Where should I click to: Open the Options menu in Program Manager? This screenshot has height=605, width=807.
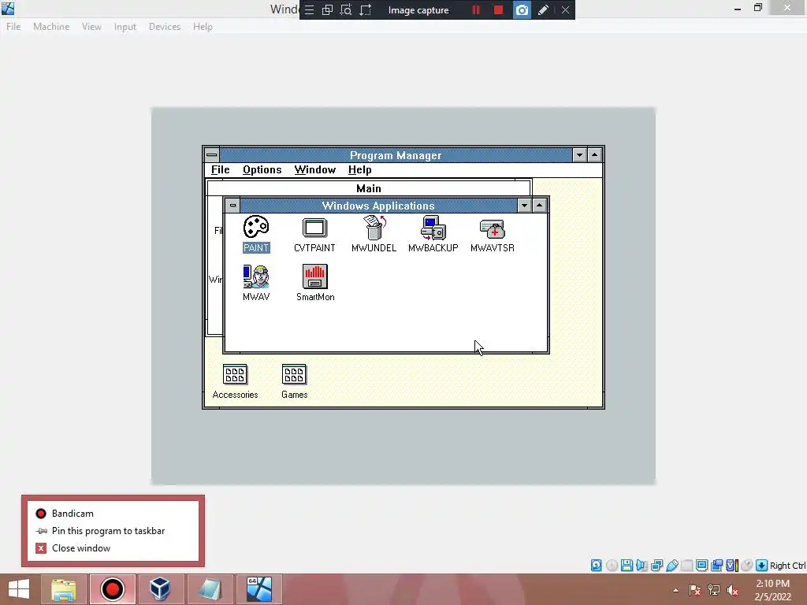[262, 170]
